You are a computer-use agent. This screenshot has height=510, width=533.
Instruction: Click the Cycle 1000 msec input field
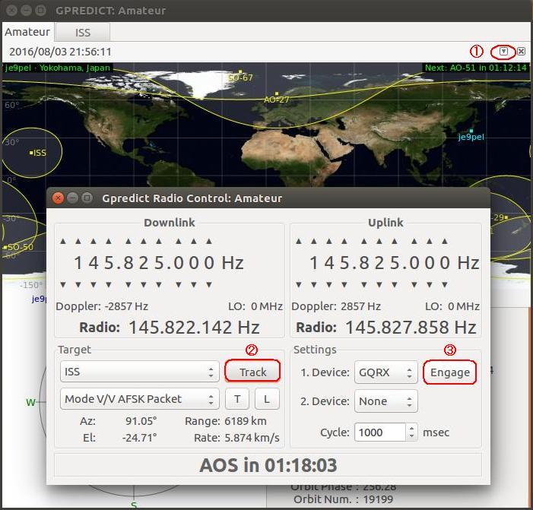click(x=380, y=432)
